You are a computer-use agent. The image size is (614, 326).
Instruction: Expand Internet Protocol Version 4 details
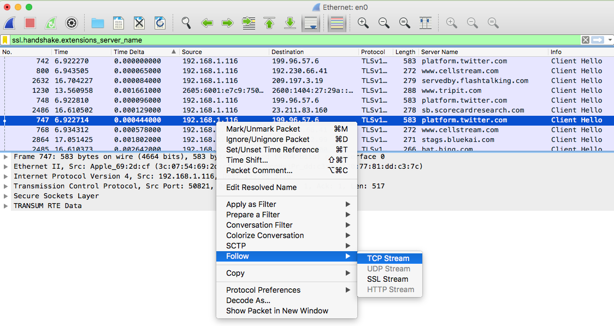coord(5,176)
